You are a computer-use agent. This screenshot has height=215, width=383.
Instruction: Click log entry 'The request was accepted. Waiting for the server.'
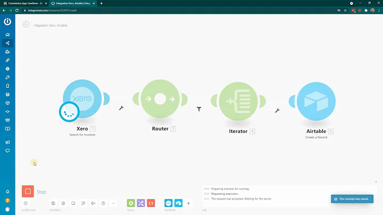[x=241, y=199]
